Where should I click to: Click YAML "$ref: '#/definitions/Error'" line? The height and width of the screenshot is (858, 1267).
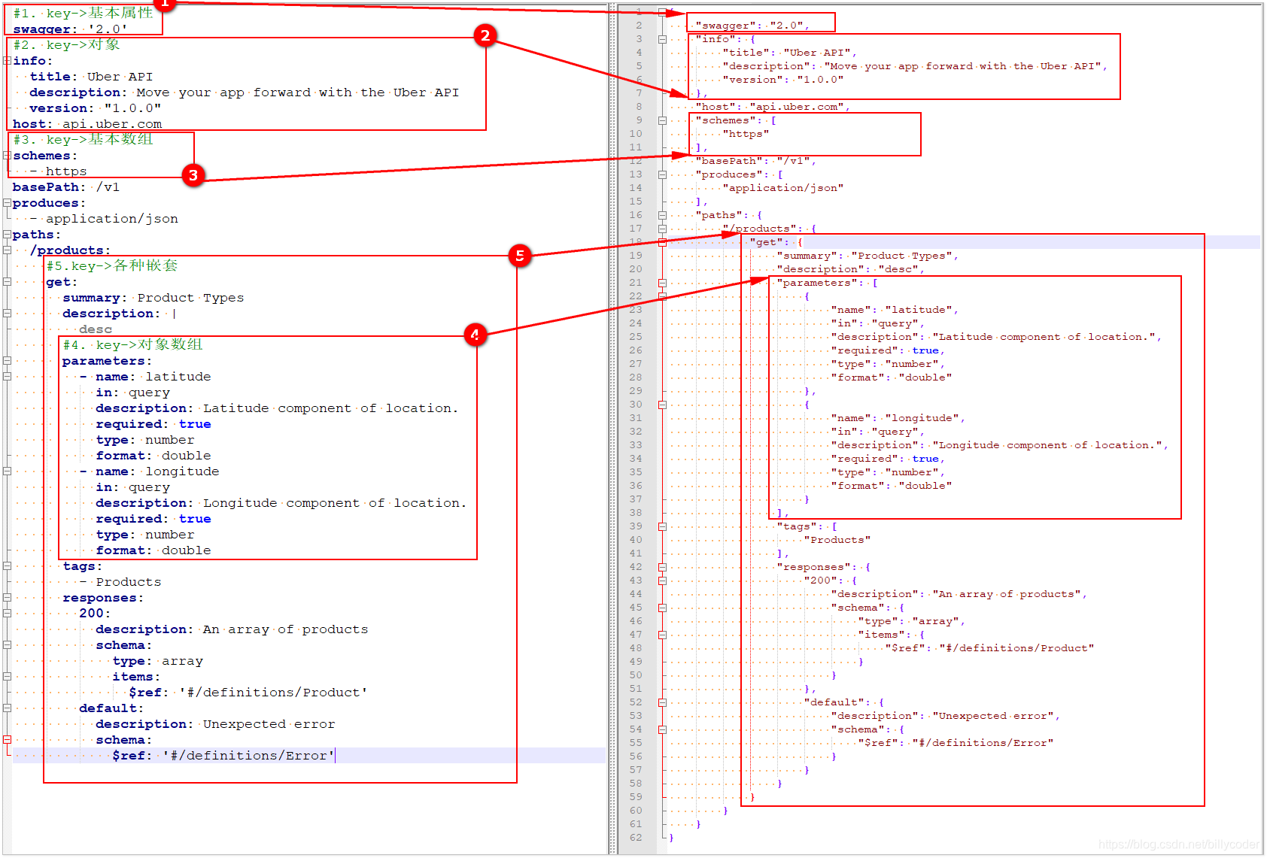tap(223, 756)
